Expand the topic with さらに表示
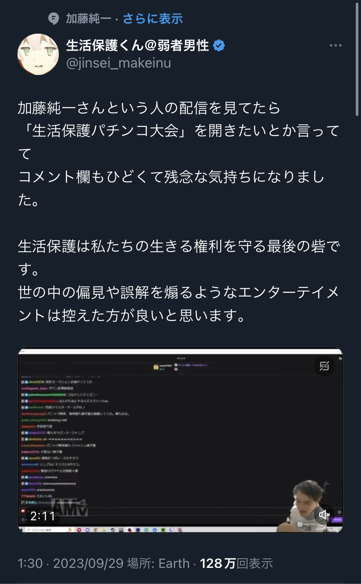The image size is (361, 584). point(153,18)
